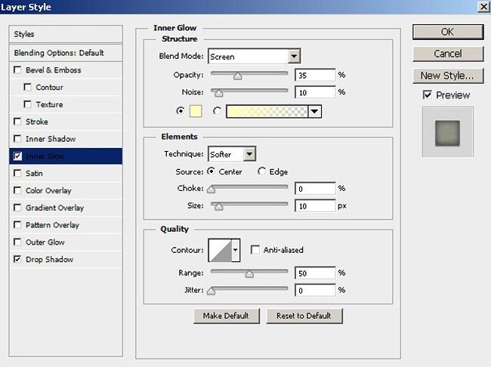Image resolution: width=491 pixels, height=367 pixels.
Task: Select Blending Options: Default
Action: [x=66, y=53]
